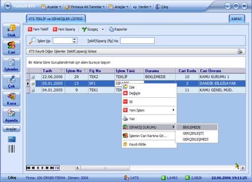Click the euro rate icon in status bar
The height and width of the screenshot is (182, 252).
click(x=187, y=177)
